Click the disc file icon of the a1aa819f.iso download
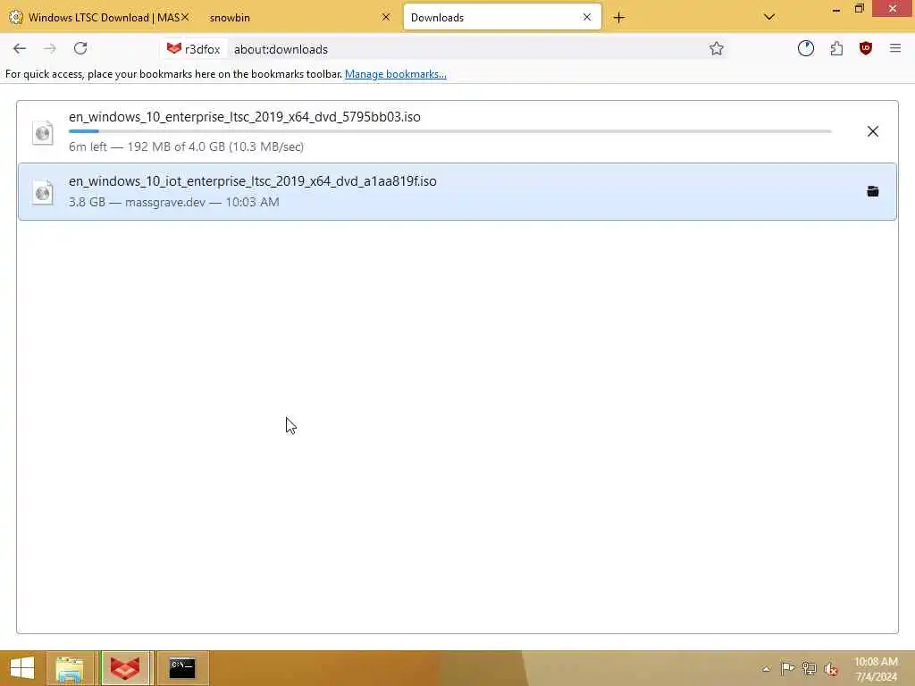This screenshot has height=686, width=915. pyautogui.click(x=43, y=193)
